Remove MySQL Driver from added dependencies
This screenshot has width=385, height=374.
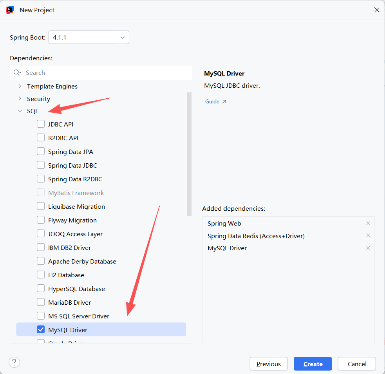point(368,248)
